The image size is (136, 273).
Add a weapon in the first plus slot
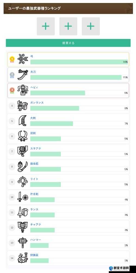click(x=46, y=26)
